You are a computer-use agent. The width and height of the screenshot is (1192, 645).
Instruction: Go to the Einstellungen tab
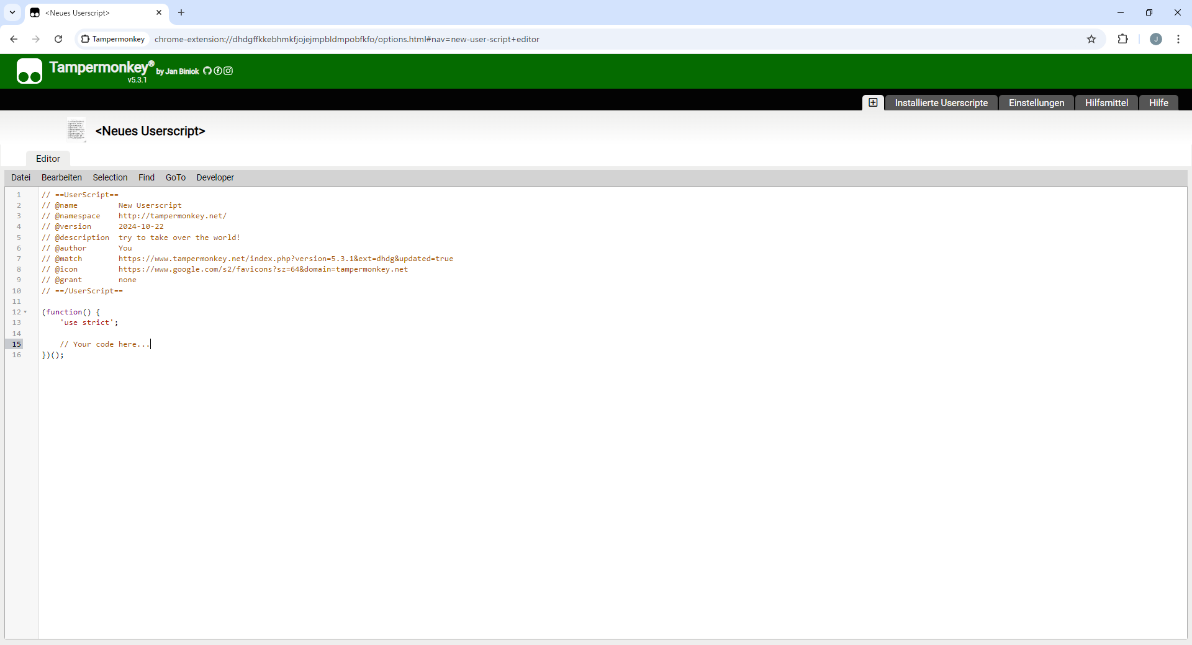click(x=1036, y=103)
